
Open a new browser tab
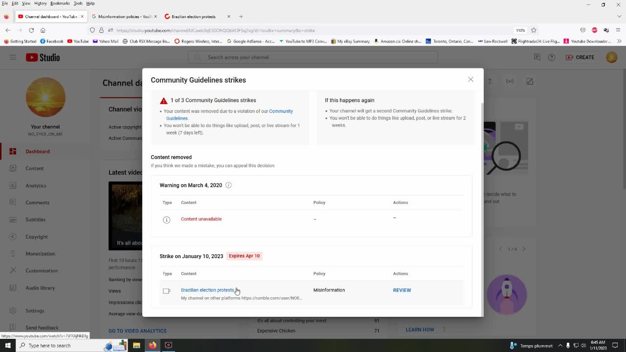pos(241,17)
